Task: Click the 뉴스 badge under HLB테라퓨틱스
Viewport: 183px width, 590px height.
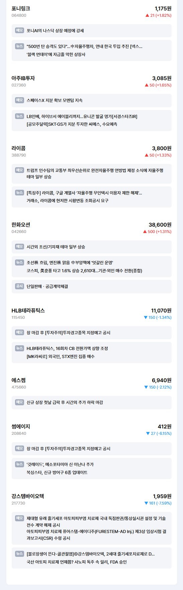Action: [19, 348]
